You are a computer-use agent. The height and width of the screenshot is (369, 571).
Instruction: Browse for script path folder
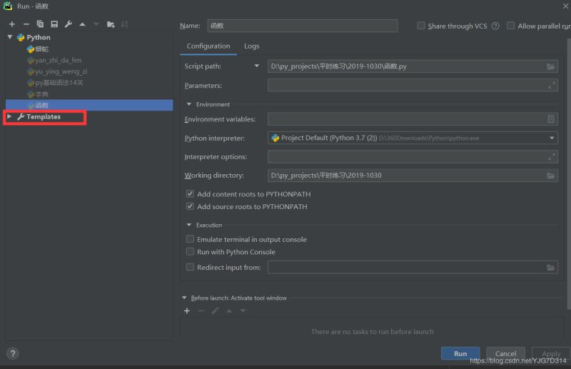pos(551,66)
